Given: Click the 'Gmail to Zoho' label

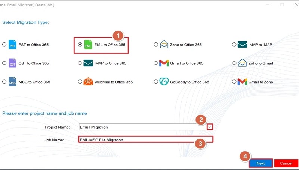Looking at the screenshot, I should 261,82.
